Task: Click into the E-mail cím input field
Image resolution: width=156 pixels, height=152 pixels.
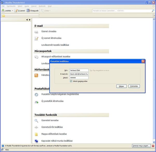Action: click(77, 74)
